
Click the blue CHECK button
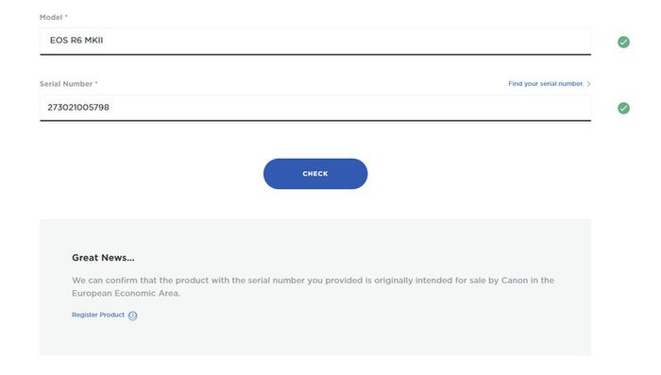(x=315, y=174)
